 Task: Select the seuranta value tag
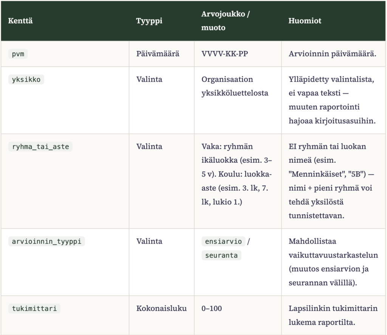click(221, 255)
